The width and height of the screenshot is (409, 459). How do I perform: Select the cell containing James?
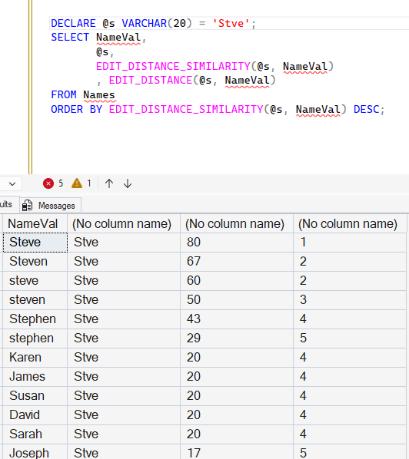click(x=35, y=377)
